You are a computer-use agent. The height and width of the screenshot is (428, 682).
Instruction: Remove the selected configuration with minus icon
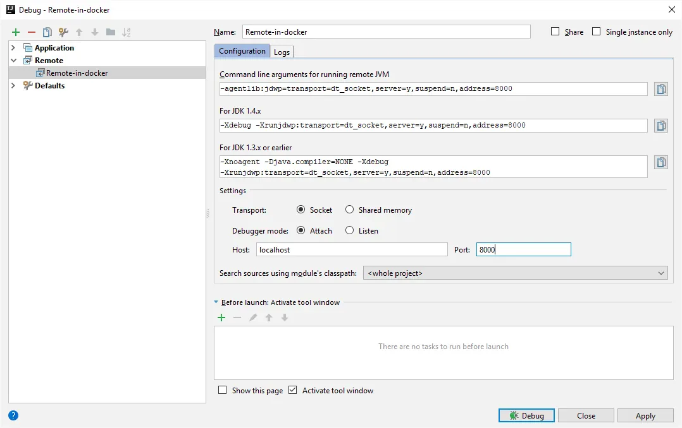coord(32,32)
